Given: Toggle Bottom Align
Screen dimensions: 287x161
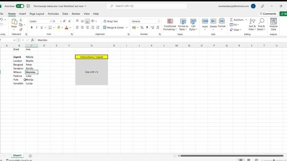Looking at the screenshot, I should 87,21.
